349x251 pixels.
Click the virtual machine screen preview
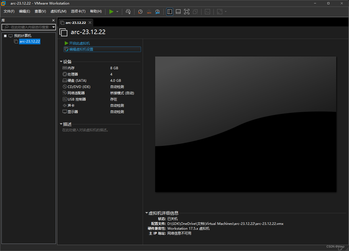click(246, 124)
